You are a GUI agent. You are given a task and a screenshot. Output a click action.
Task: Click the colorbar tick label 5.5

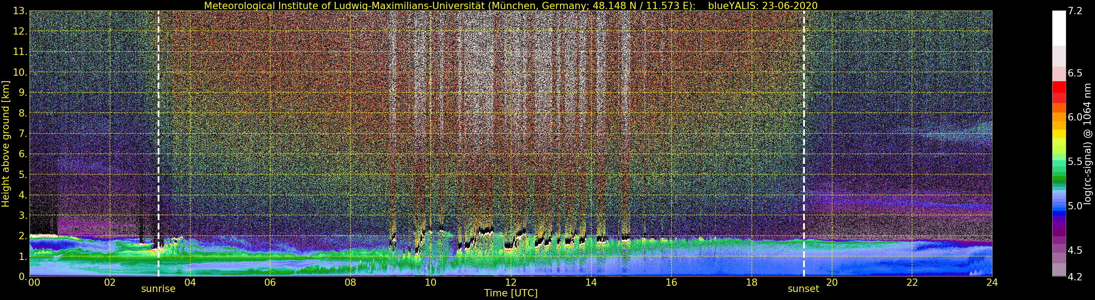1075,162
